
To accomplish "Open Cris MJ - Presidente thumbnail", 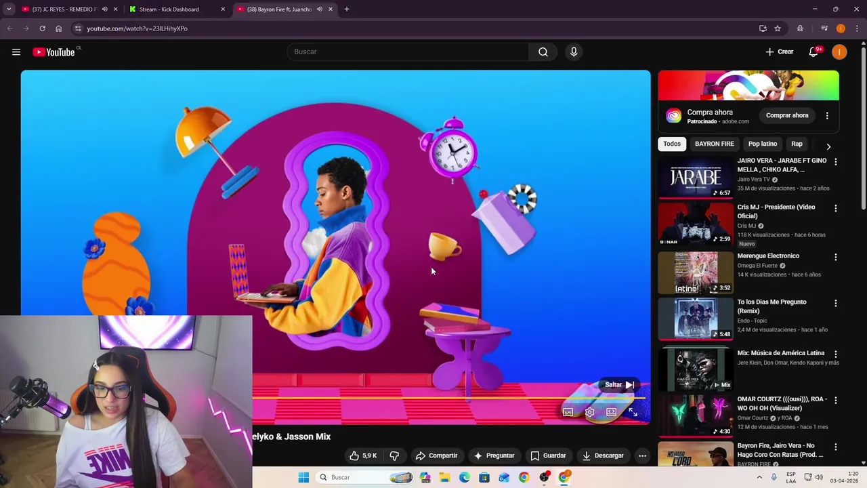I will (695, 224).
